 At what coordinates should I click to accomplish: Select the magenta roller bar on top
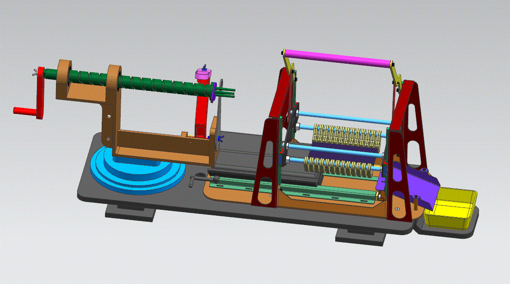point(338,59)
